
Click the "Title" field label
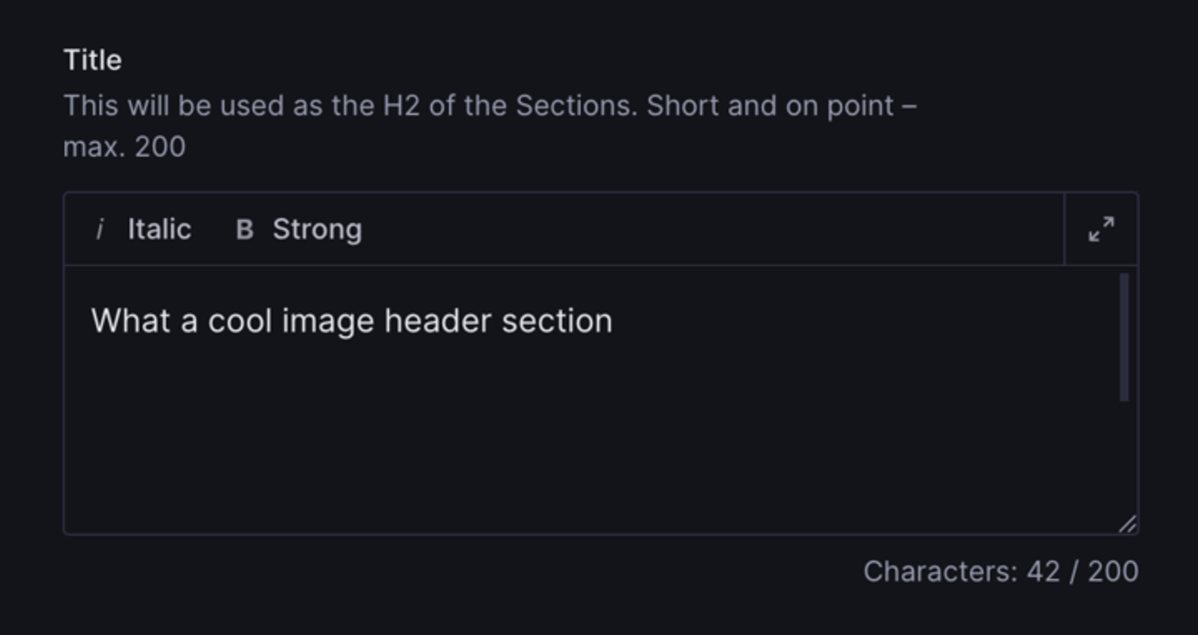click(x=92, y=60)
